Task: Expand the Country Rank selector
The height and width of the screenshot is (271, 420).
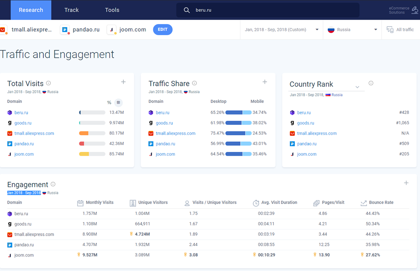Action: coord(357,87)
